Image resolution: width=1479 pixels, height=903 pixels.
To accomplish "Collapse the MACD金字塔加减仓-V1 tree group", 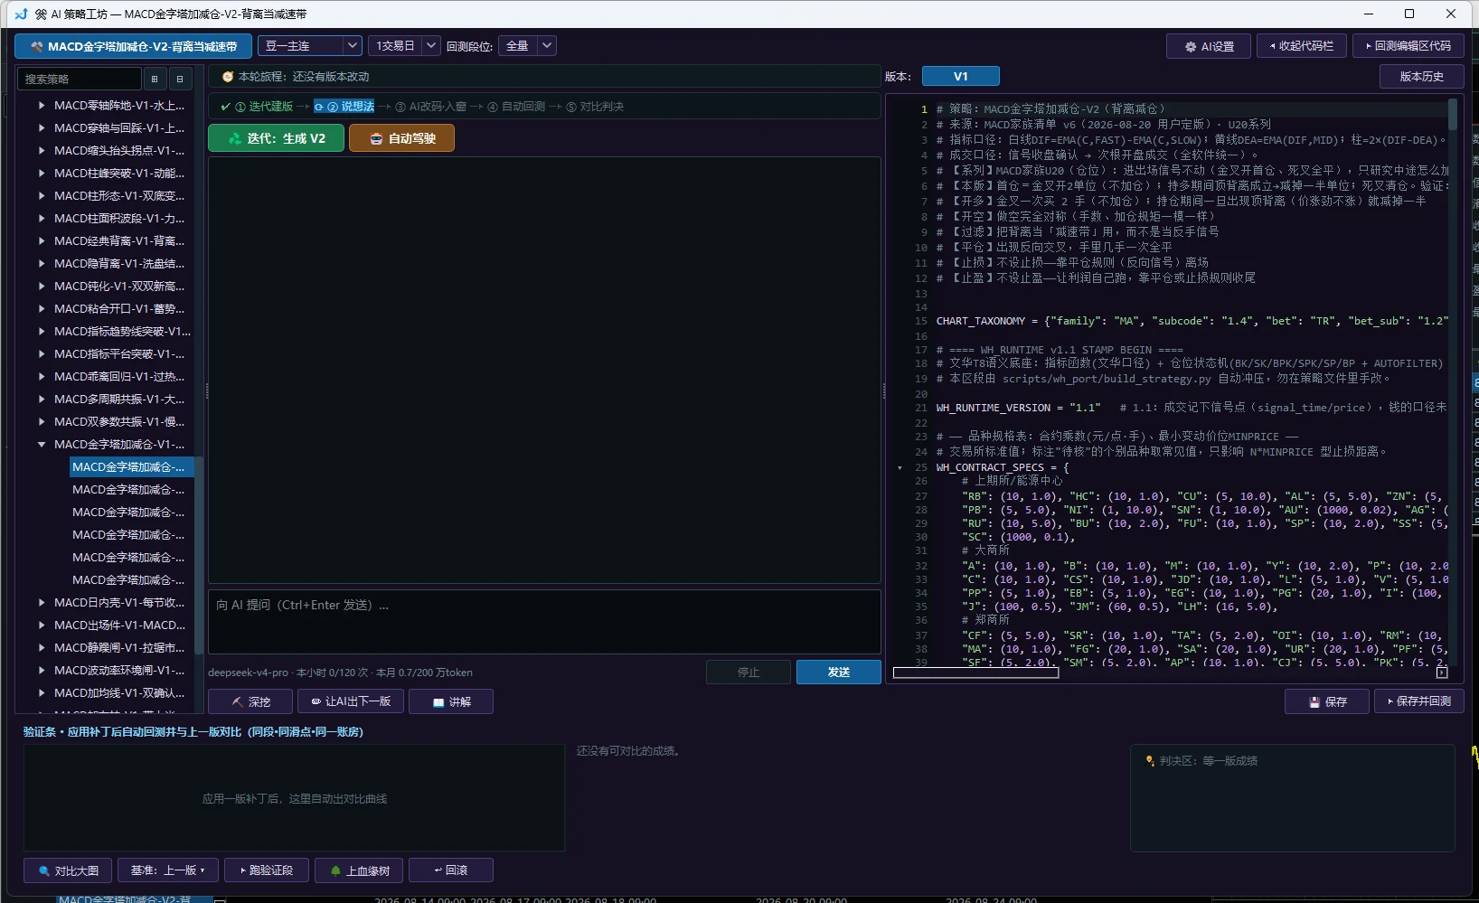I will click(x=42, y=445).
